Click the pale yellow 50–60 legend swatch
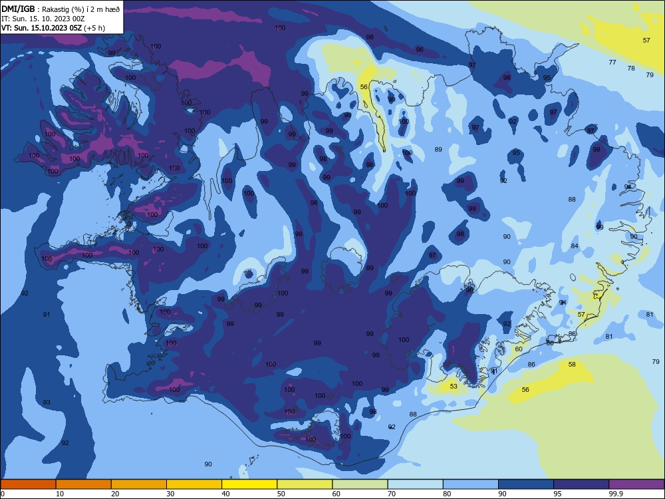 [305, 484]
